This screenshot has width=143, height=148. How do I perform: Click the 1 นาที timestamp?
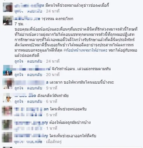tap(52, 128)
